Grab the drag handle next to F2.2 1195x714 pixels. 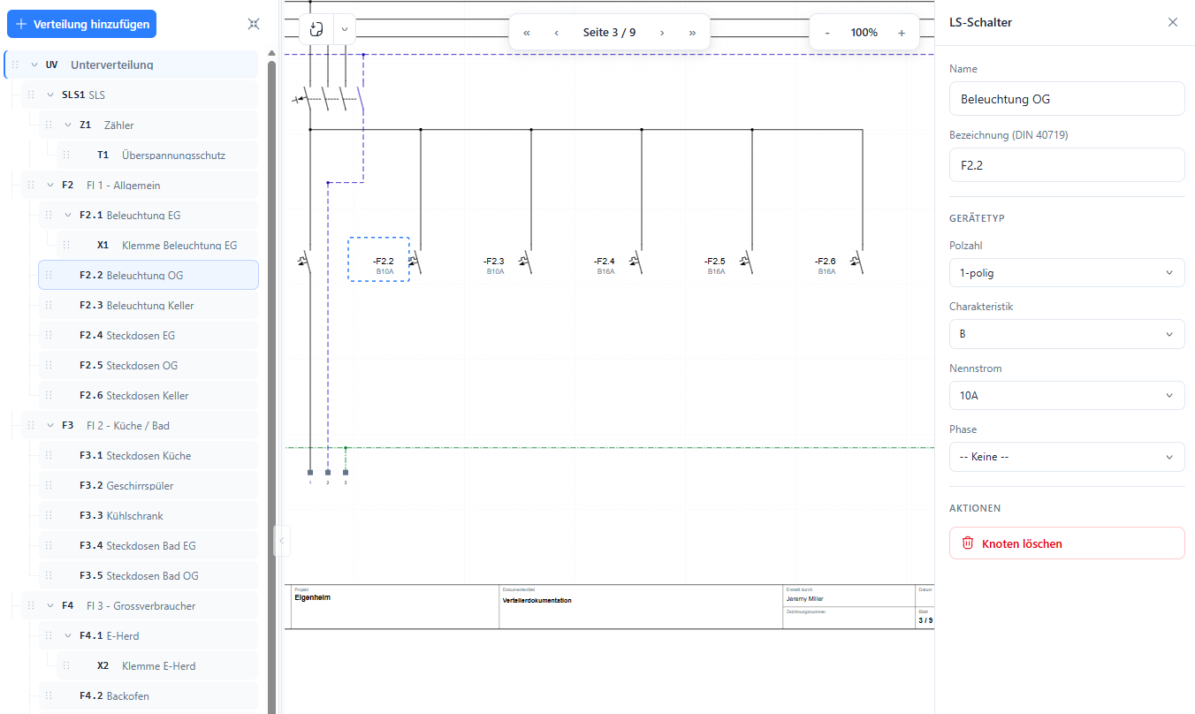[47, 275]
